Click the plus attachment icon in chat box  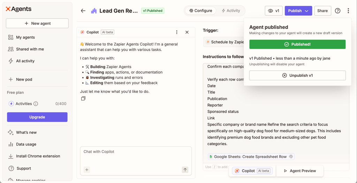(x=87, y=169)
